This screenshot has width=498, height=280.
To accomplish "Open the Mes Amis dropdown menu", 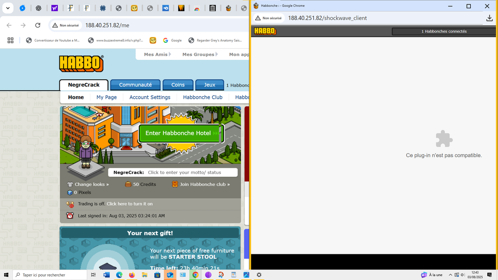I will 159,54.
